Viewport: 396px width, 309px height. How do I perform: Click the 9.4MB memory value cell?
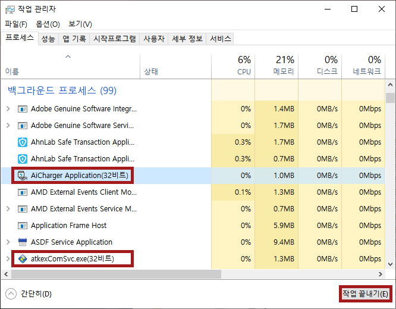click(276, 242)
